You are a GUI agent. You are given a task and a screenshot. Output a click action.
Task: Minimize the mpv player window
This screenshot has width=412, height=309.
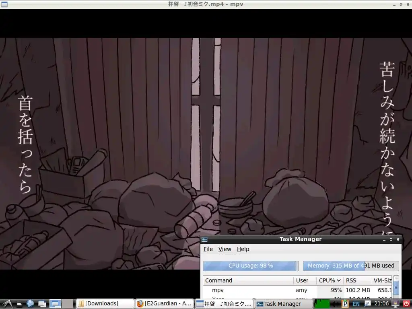click(394, 4)
